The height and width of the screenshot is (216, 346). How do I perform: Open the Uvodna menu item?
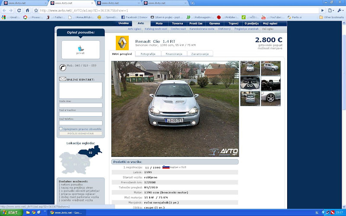123,23
